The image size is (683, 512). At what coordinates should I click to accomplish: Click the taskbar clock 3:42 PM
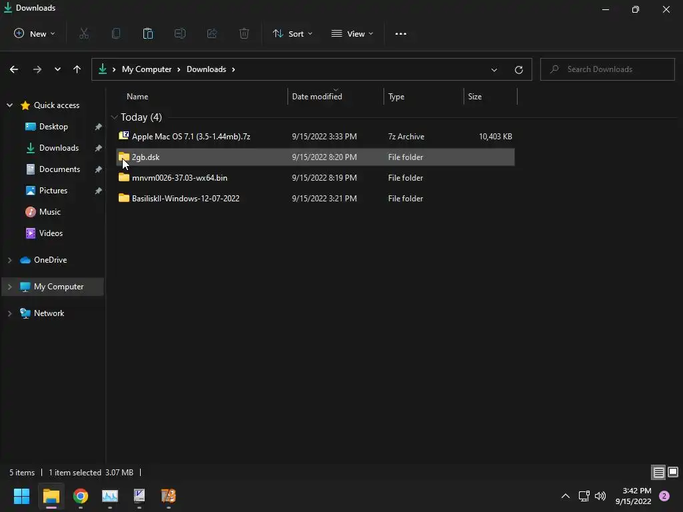636,491
